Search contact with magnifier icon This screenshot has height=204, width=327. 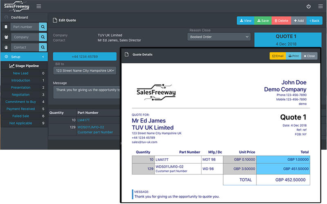[x=43, y=47]
